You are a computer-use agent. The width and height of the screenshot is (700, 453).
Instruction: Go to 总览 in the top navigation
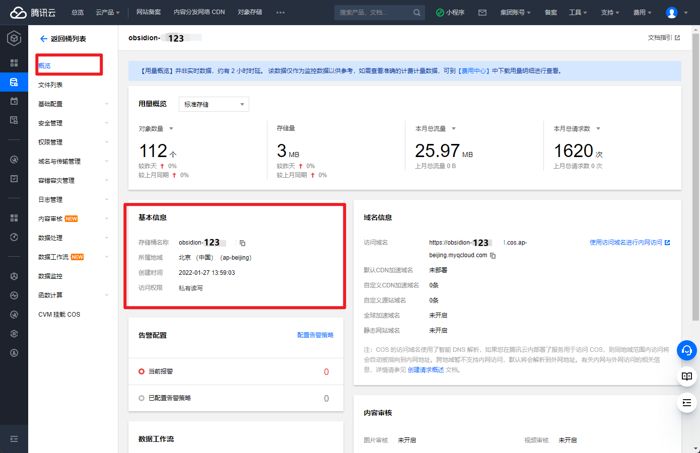point(78,13)
